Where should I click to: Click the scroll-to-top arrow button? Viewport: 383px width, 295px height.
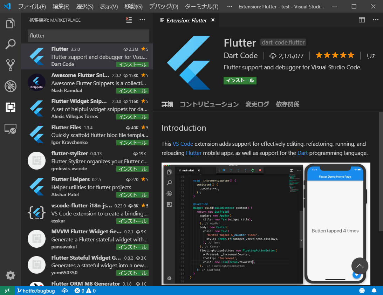(360, 266)
